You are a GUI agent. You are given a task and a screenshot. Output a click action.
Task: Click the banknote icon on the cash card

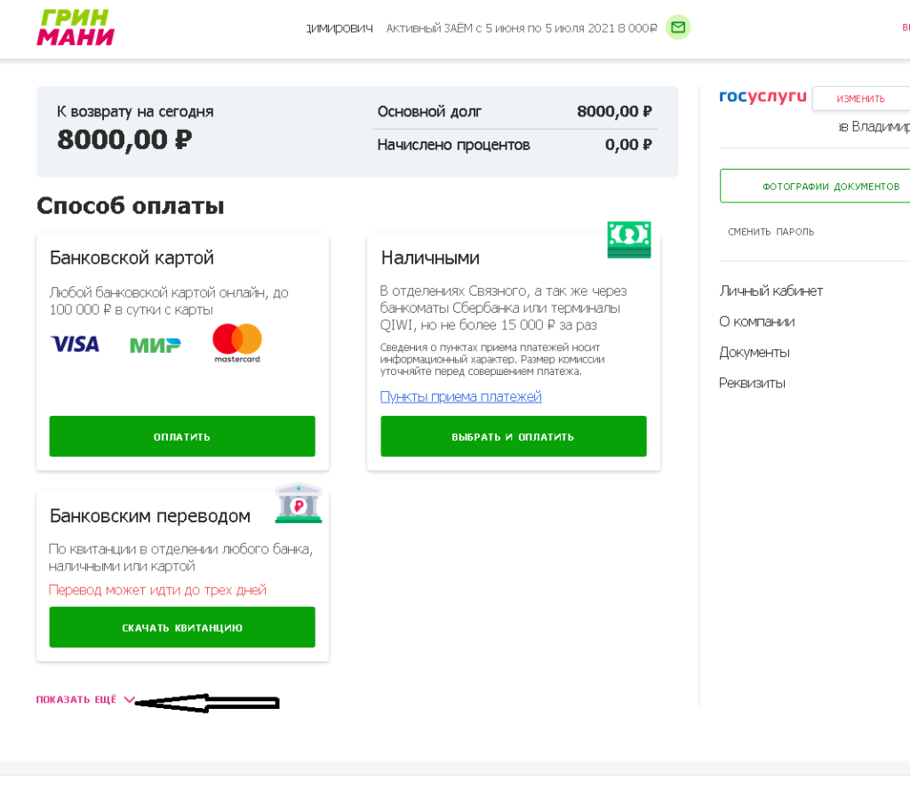(x=629, y=239)
